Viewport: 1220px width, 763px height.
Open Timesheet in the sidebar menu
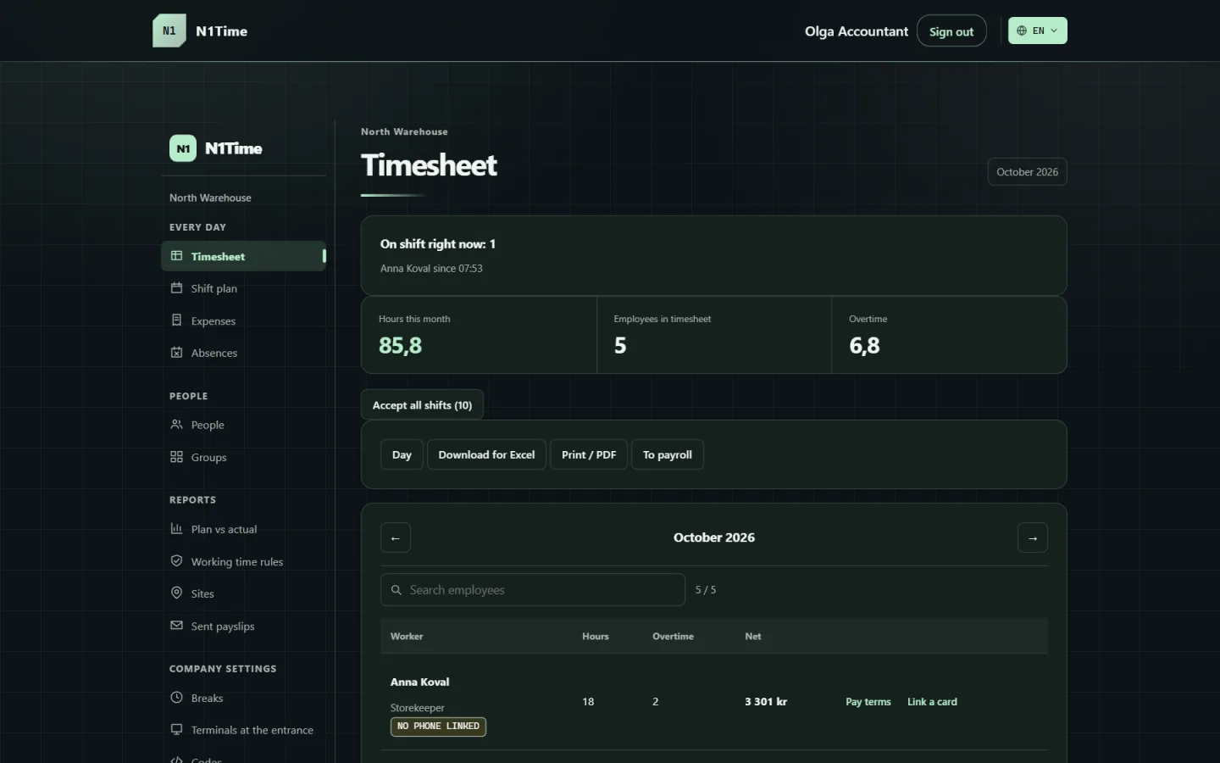pos(243,256)
